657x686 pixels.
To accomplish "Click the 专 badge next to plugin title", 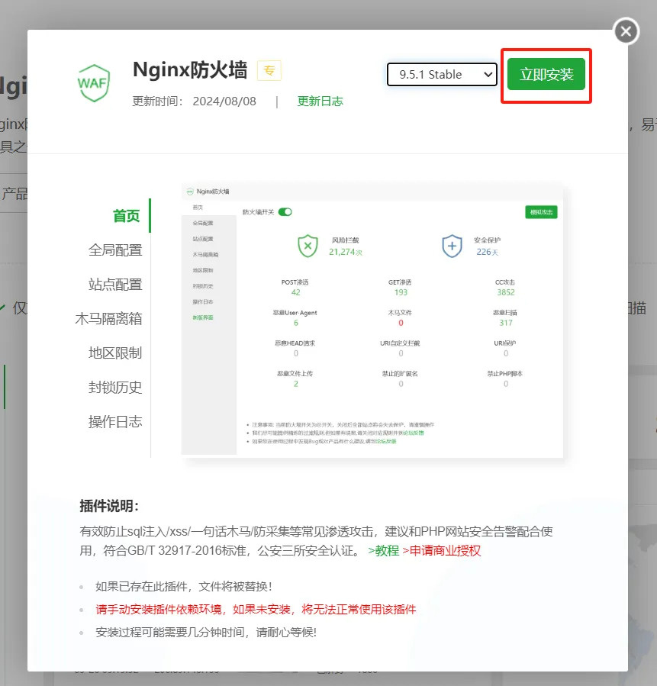I will pyautogui.click(x=269, y=69).
